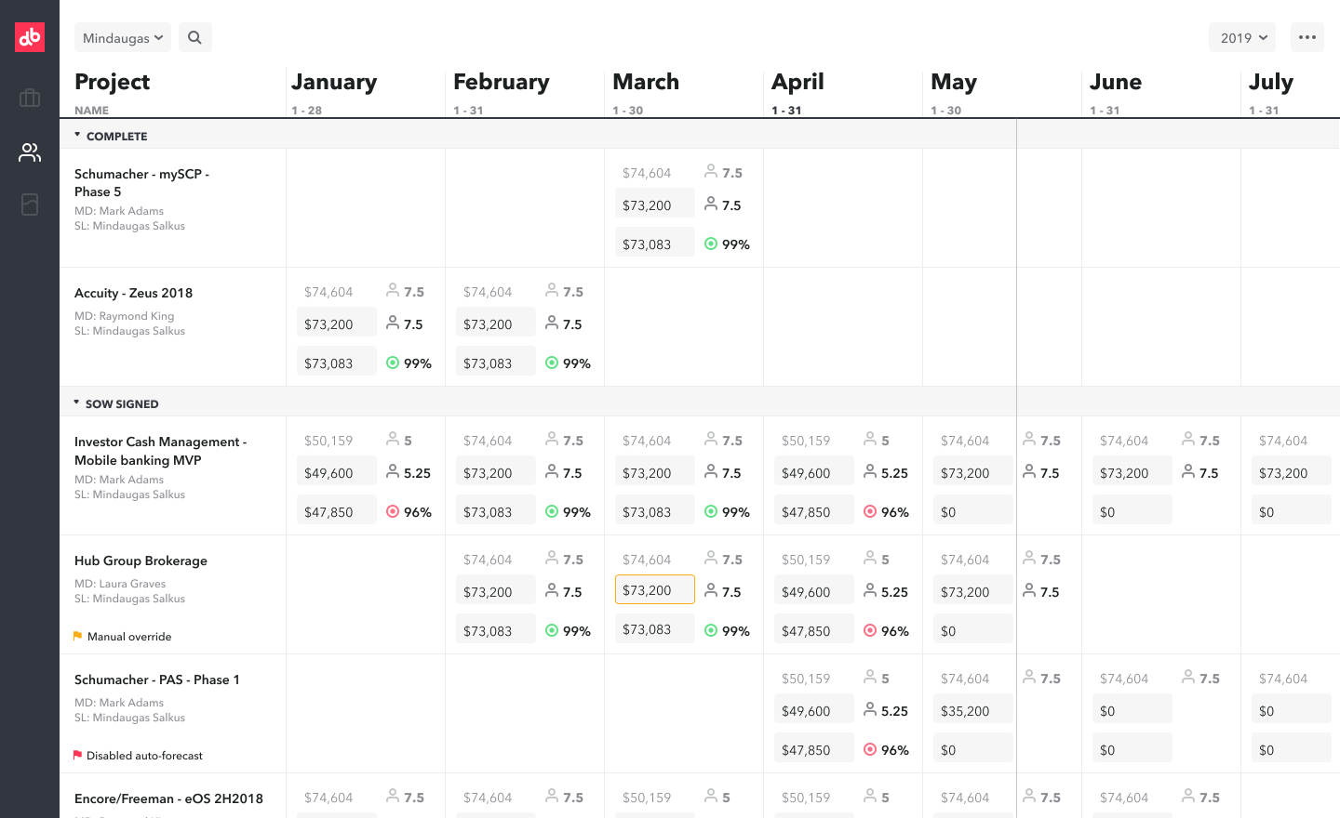1340x818 pixels.
Task: Open the briefcase projects sidebar icon
Action: point(30,98)
